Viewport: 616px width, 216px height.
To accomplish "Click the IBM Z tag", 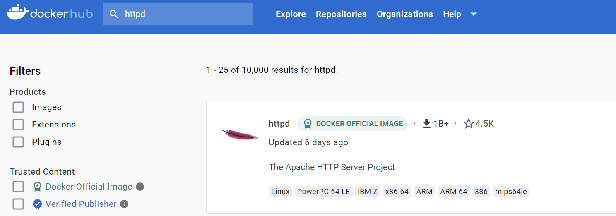I will (x=368, y=192).
